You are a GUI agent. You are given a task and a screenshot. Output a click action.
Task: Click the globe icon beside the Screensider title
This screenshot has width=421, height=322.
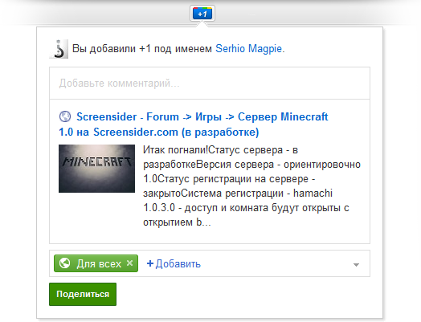(x=65, y=116)
